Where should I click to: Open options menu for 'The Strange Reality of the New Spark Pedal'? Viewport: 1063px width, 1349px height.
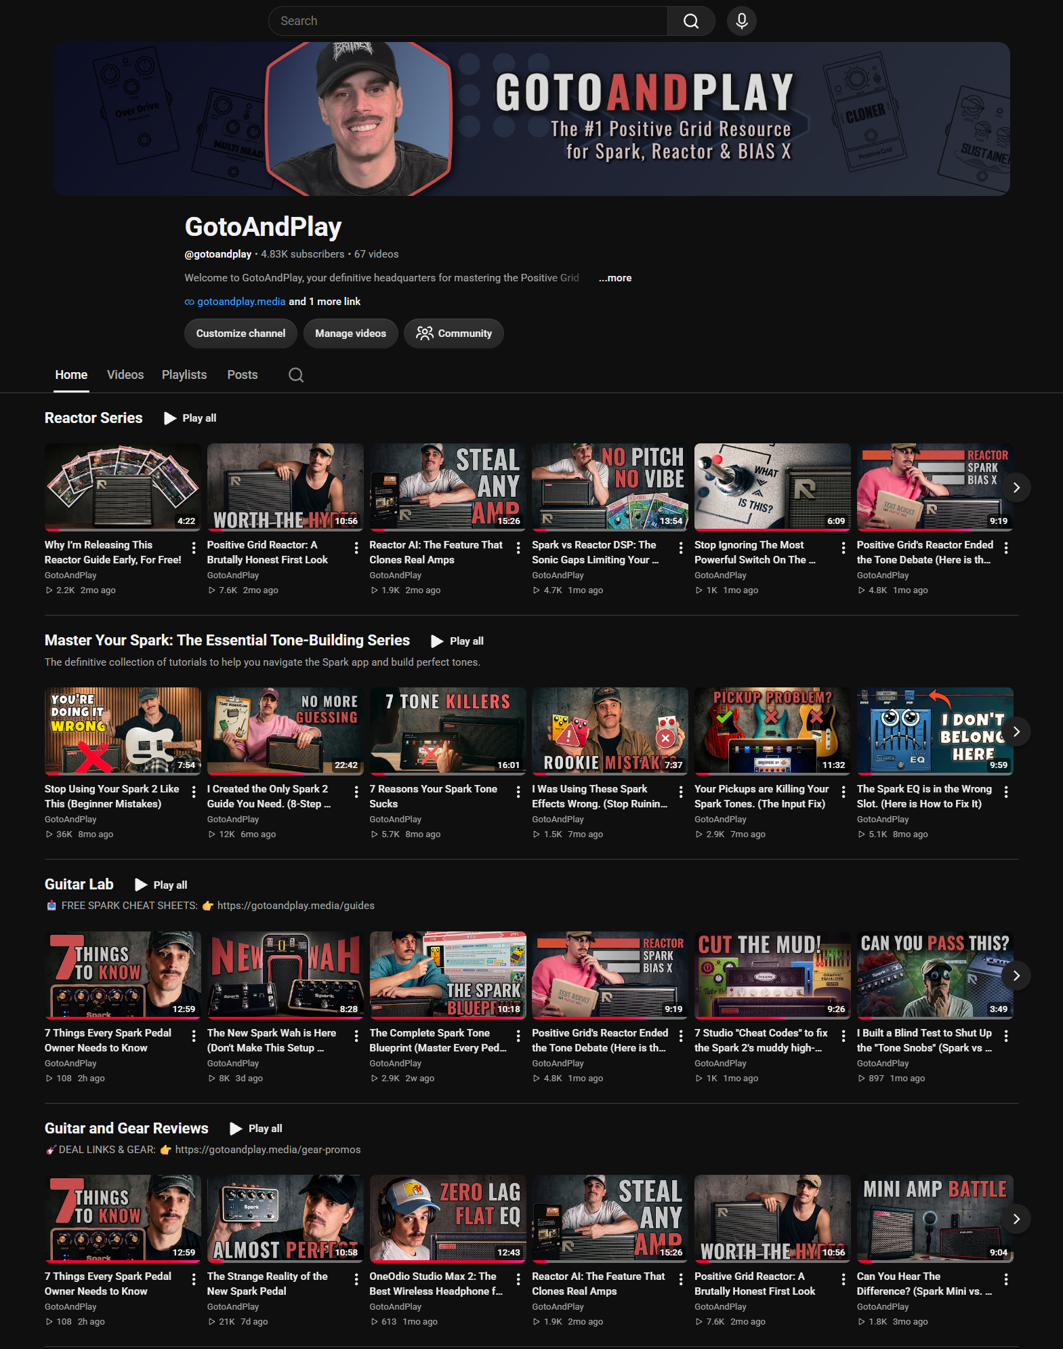click(x=356, y=1279)
